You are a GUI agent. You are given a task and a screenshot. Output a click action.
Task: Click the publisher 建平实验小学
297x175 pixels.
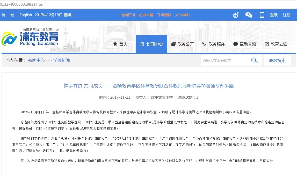(x=162, y=97)
